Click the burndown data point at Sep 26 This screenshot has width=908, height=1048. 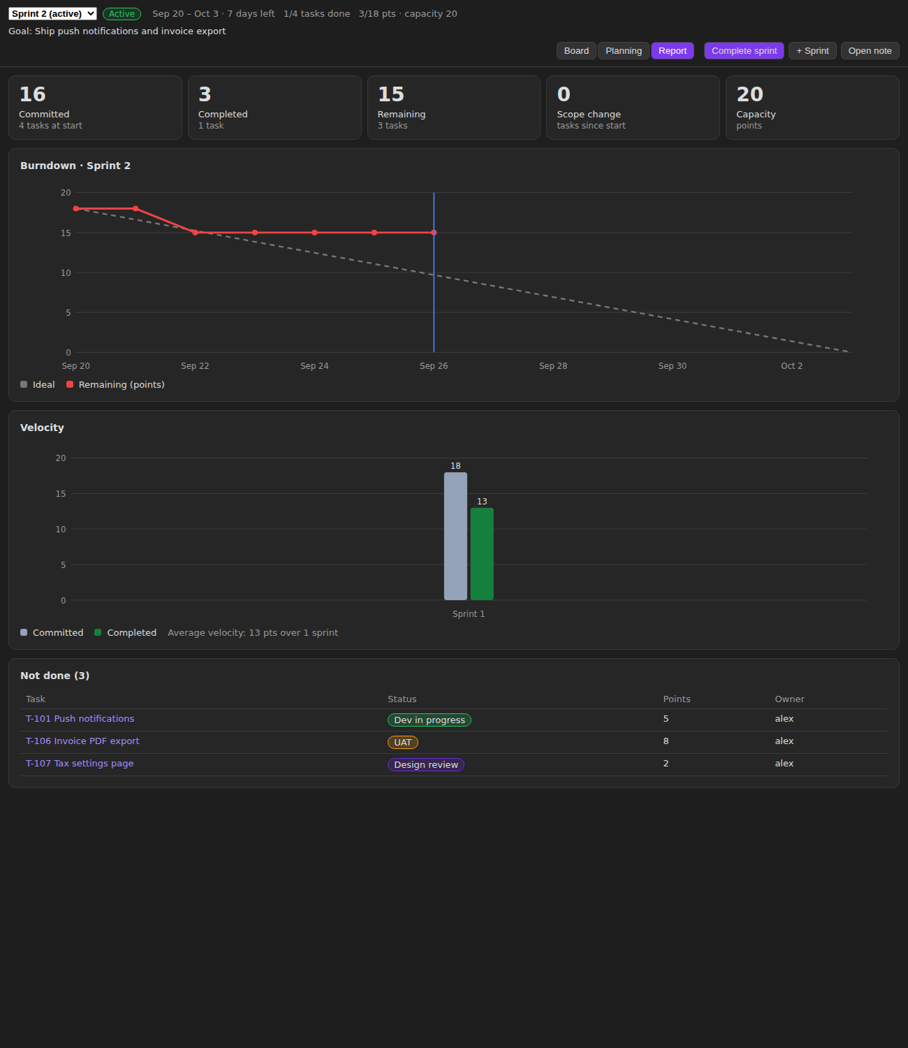coord(434,233)
